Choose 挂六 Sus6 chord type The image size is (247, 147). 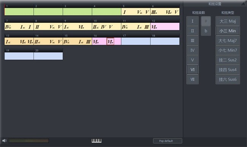(x=228, y=79)
